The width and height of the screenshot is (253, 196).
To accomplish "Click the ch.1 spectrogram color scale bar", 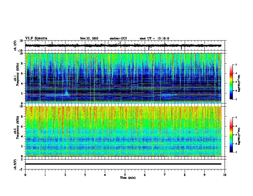I will pyautogui.click(x=231, y=82).
